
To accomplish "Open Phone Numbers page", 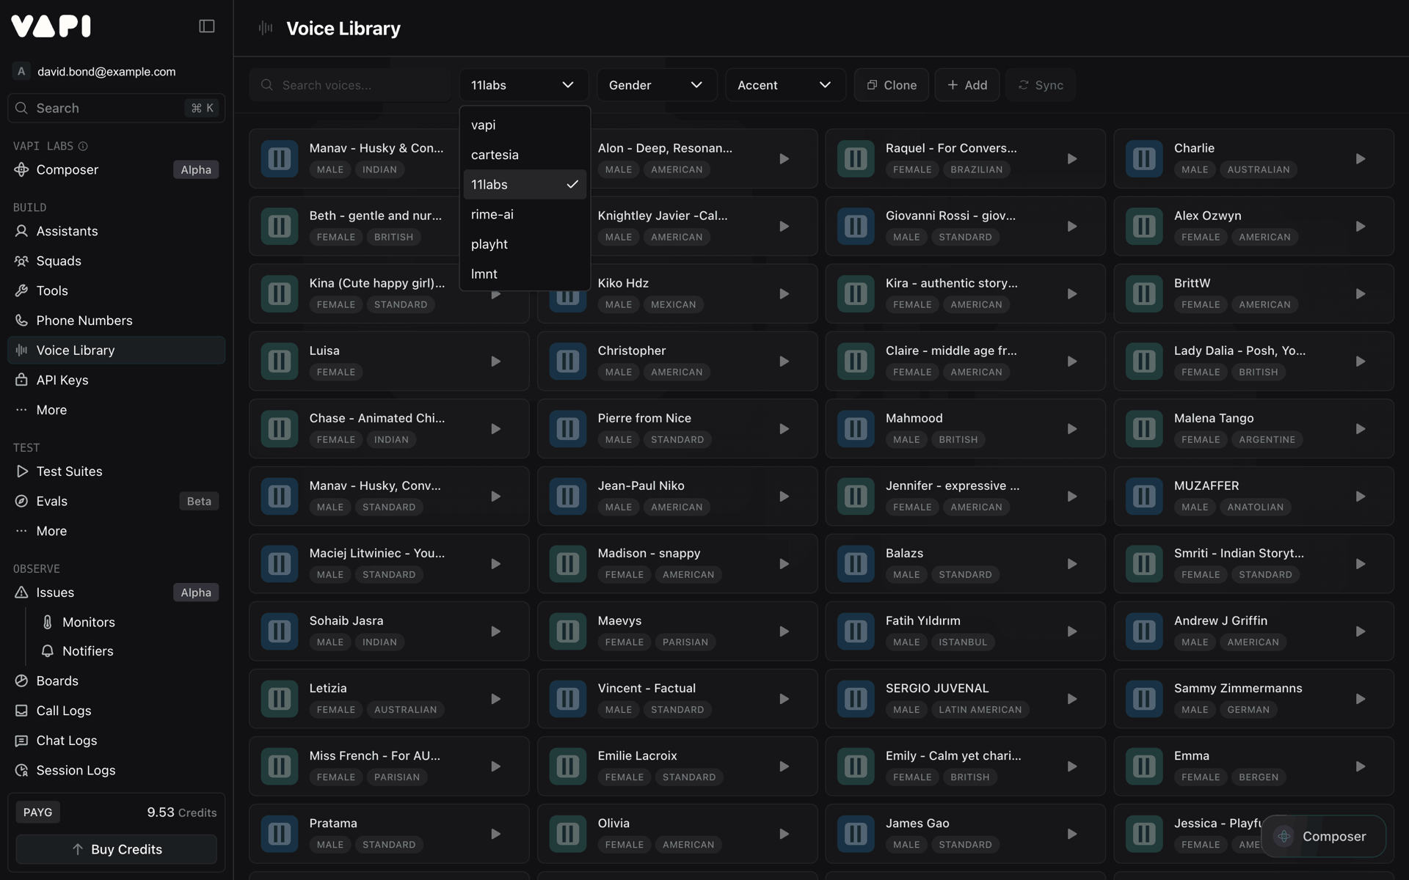I will (x=117, y=320).
